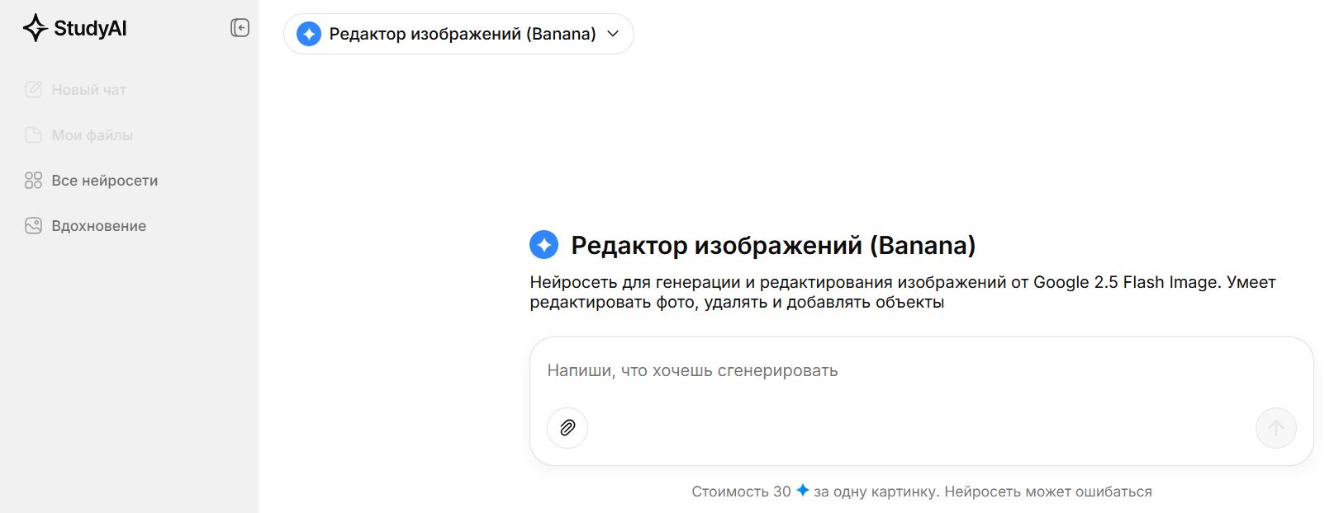Click the «Редактор изображений (Banana)» heading text

[x=773, y=245]
